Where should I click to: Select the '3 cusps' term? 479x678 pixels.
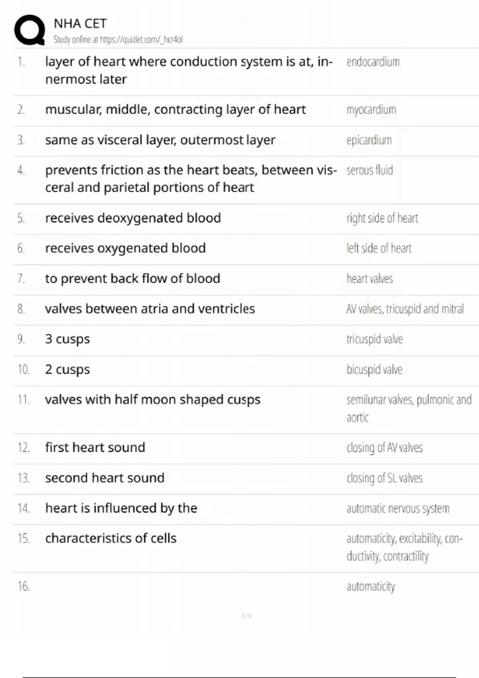[x=67, y=339]
